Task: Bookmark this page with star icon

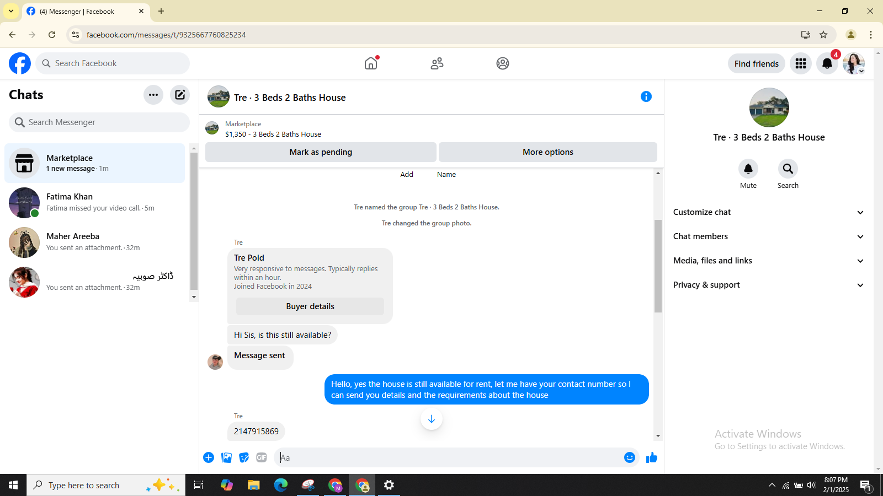Action: click(x=823, y=35)
